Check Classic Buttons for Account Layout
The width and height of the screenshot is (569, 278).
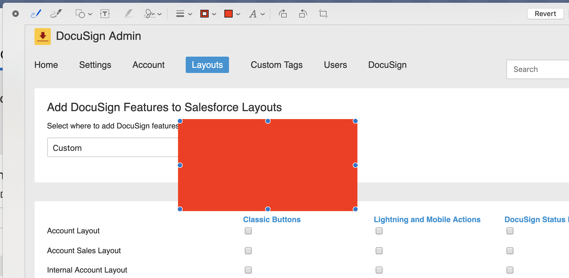click(248, 231)
